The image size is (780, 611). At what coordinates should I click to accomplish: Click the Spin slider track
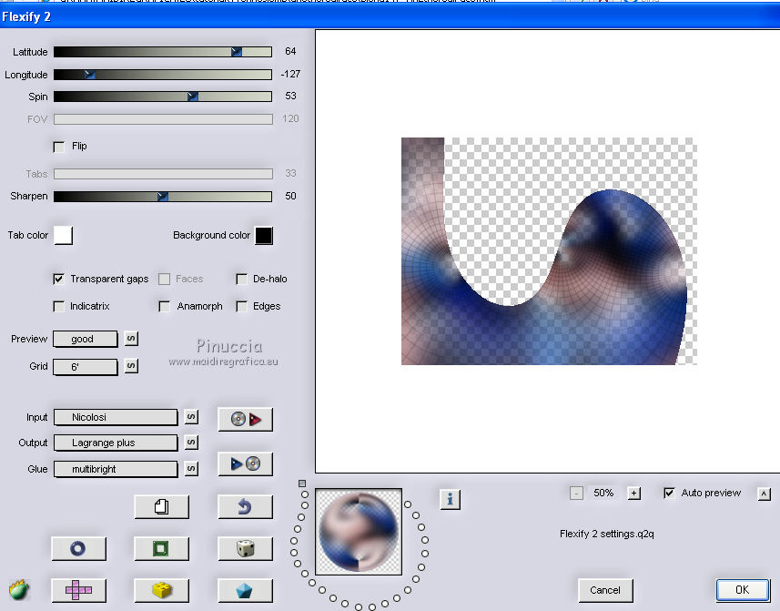[163, 97]
